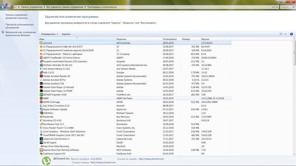296x166 pixels.
Task: Click Программы и компоненты breadcrumb
Action: [102, 7]
